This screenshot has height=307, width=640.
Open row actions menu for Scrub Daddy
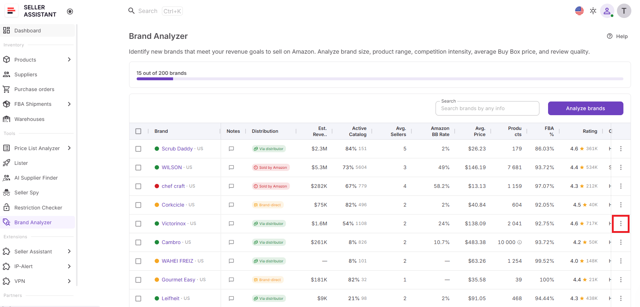(621, 149)
